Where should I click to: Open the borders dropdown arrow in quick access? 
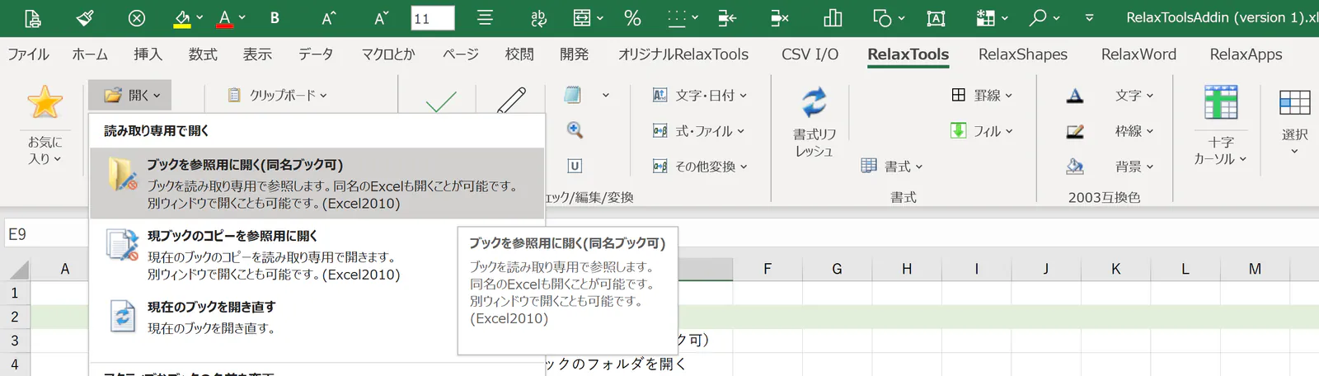coord(695,17)
